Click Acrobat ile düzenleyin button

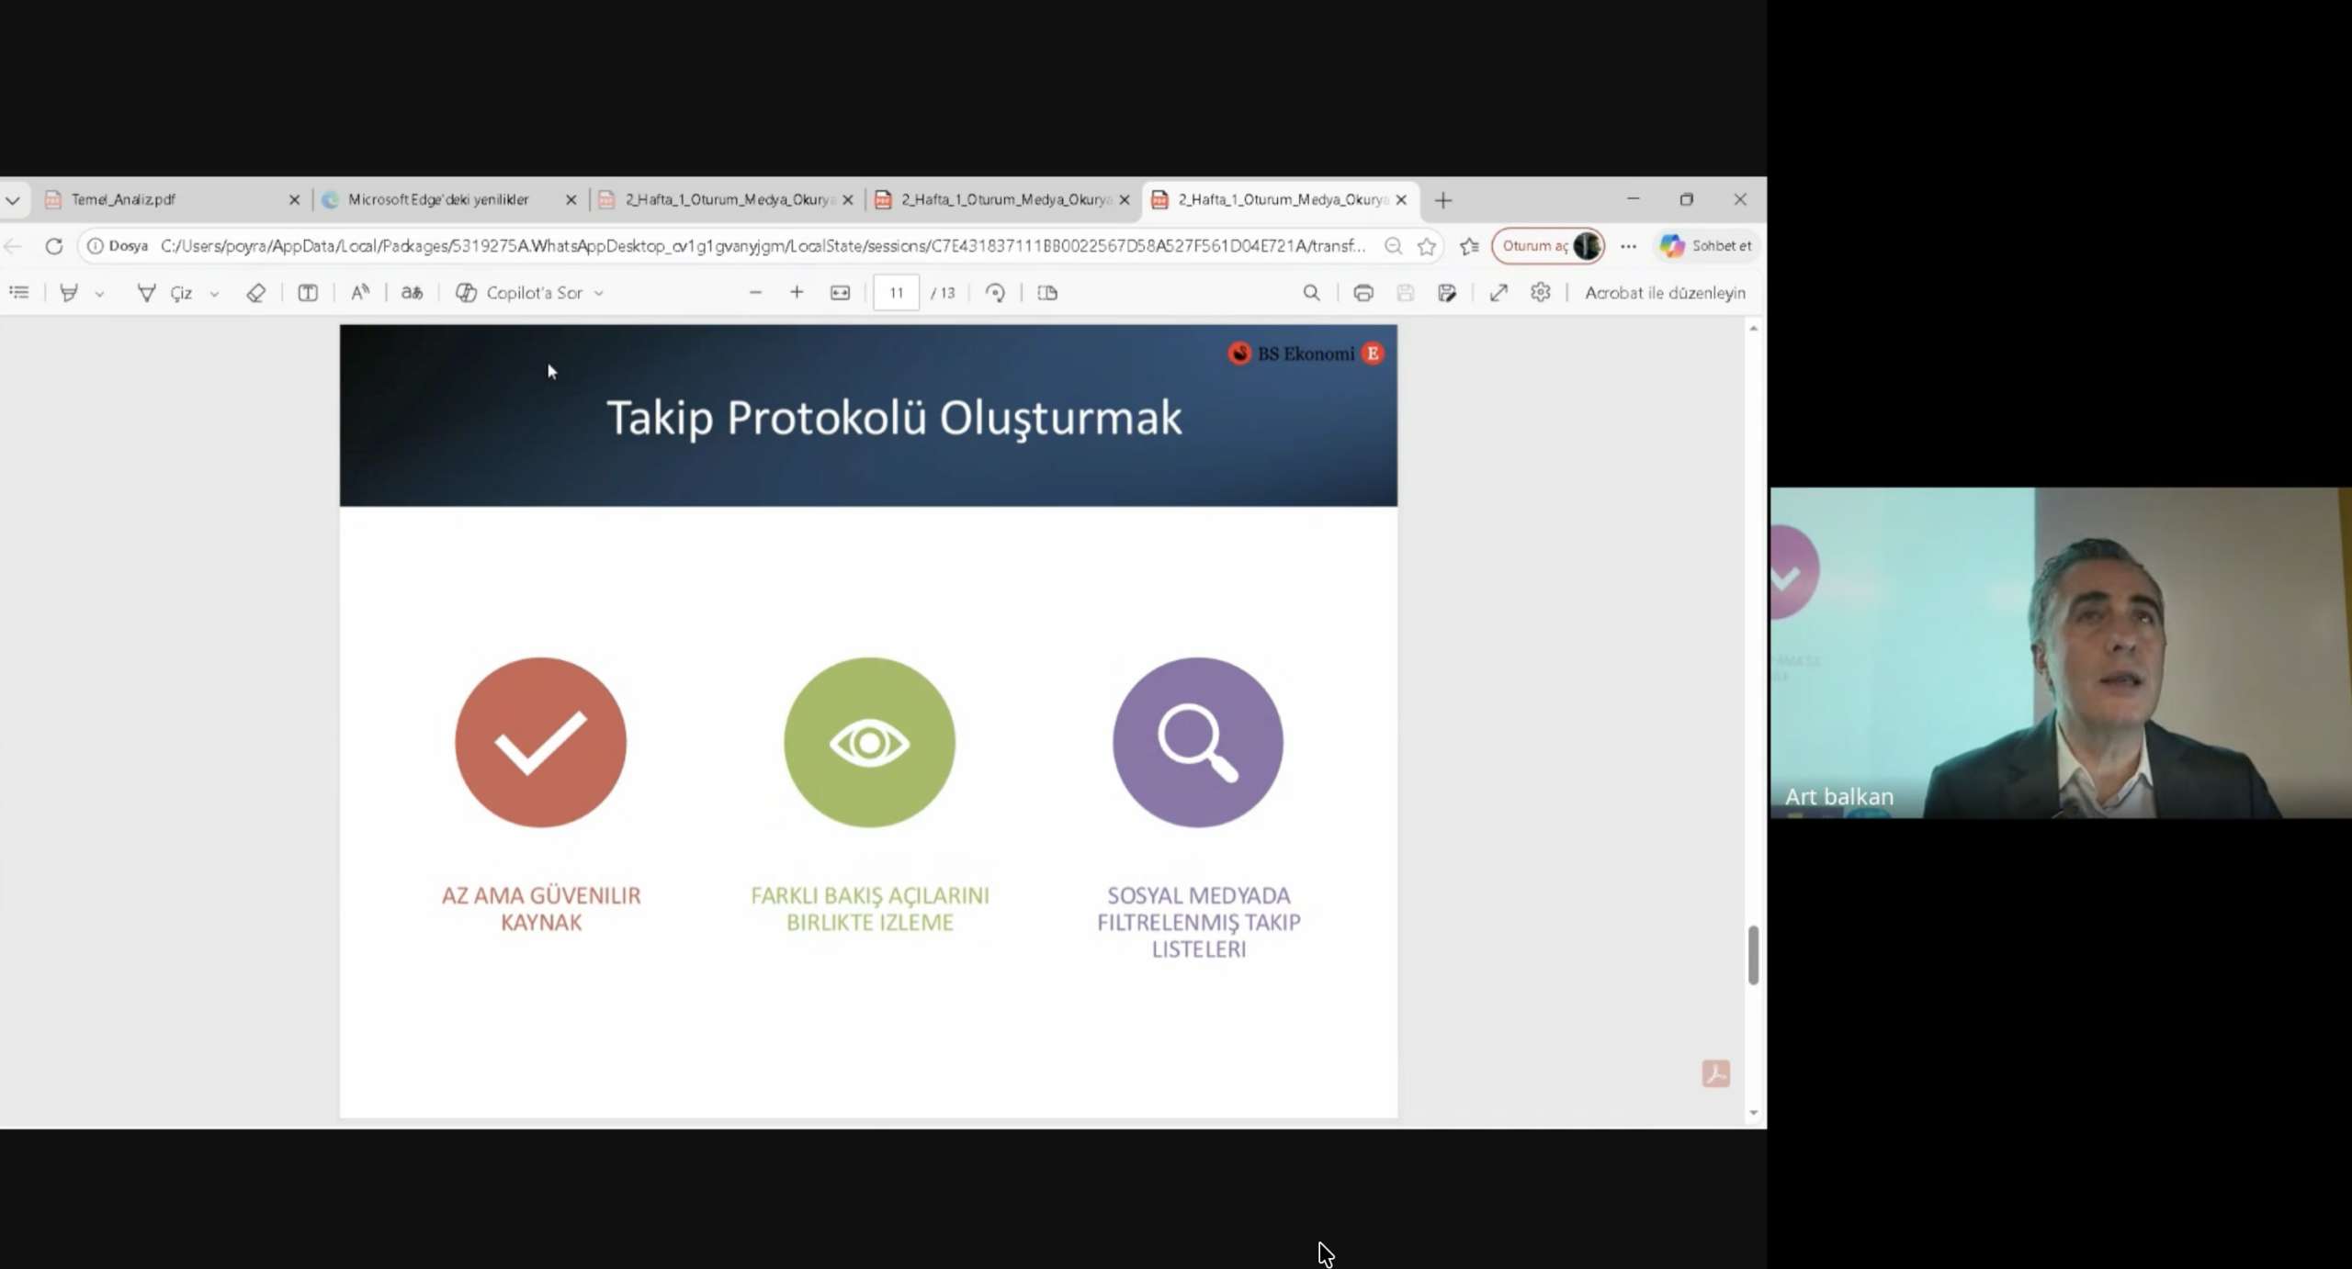point(1664,293)
